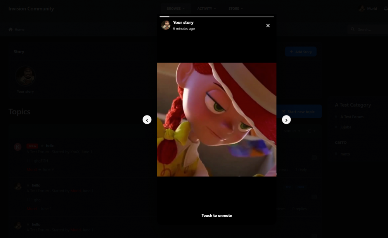Open A Test Forum sidebar link
This screenshot has width=388, height=238.
pos(352,117)
